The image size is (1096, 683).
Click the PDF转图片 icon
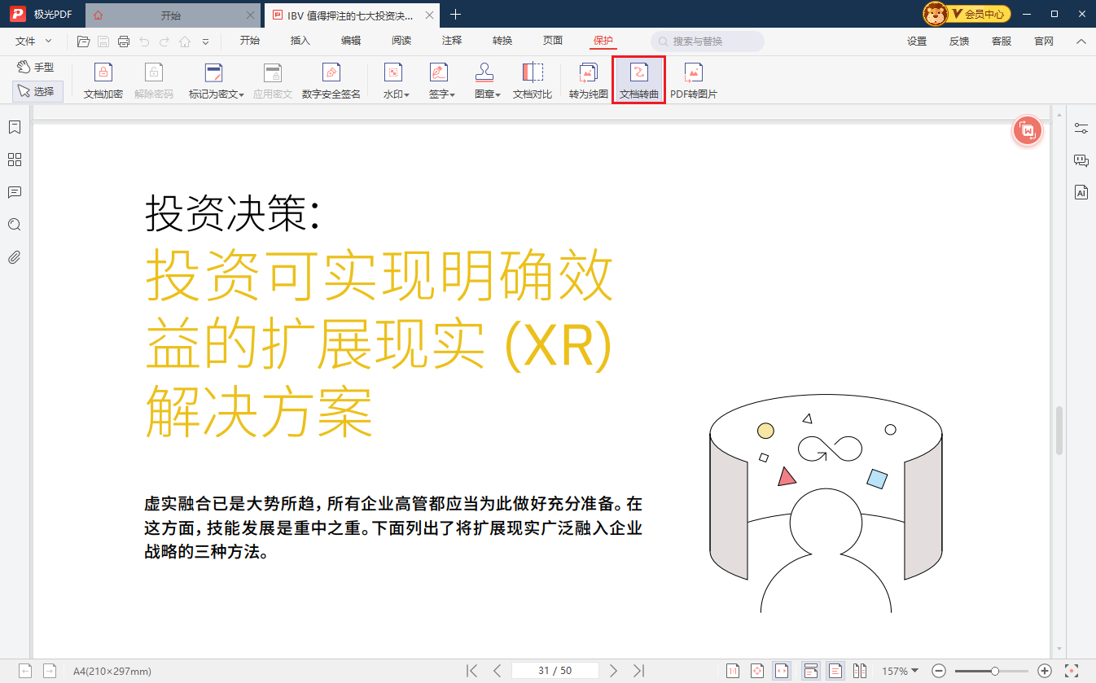click(x=693, y=81)
